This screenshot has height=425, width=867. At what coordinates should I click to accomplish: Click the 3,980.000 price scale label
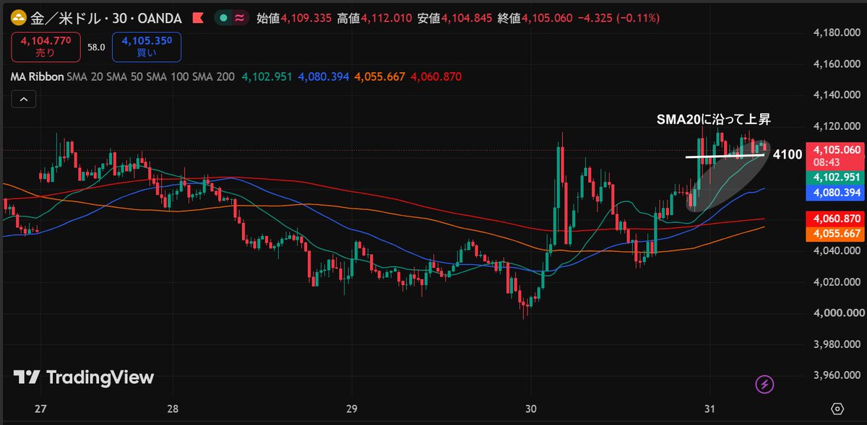coord(837,344)
